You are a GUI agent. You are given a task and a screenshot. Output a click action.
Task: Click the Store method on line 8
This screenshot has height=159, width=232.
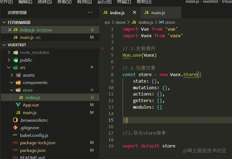[190, 74]
